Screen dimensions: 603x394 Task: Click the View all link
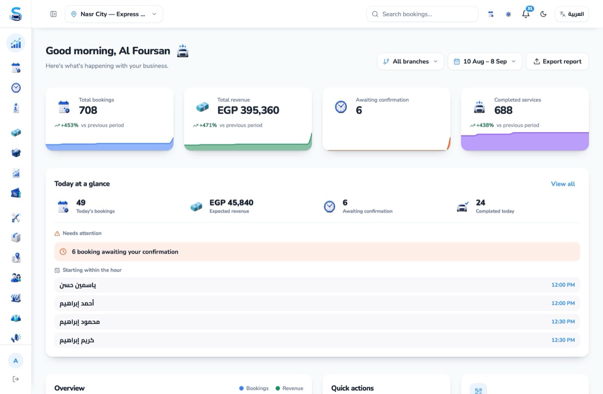tap(563, 184)
